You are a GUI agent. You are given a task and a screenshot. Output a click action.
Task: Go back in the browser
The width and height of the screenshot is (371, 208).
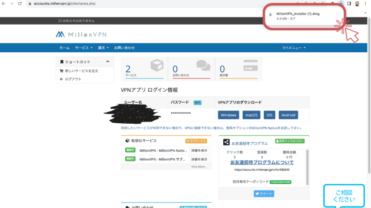4,4
